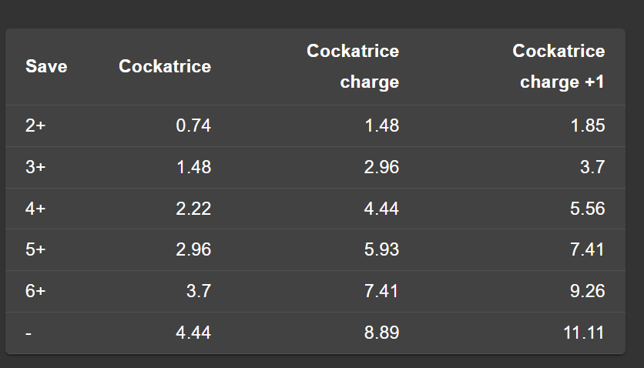This screenshot has width=644, height=368.
Task: Select the Cockatrice column header
Action: point(165,66)
